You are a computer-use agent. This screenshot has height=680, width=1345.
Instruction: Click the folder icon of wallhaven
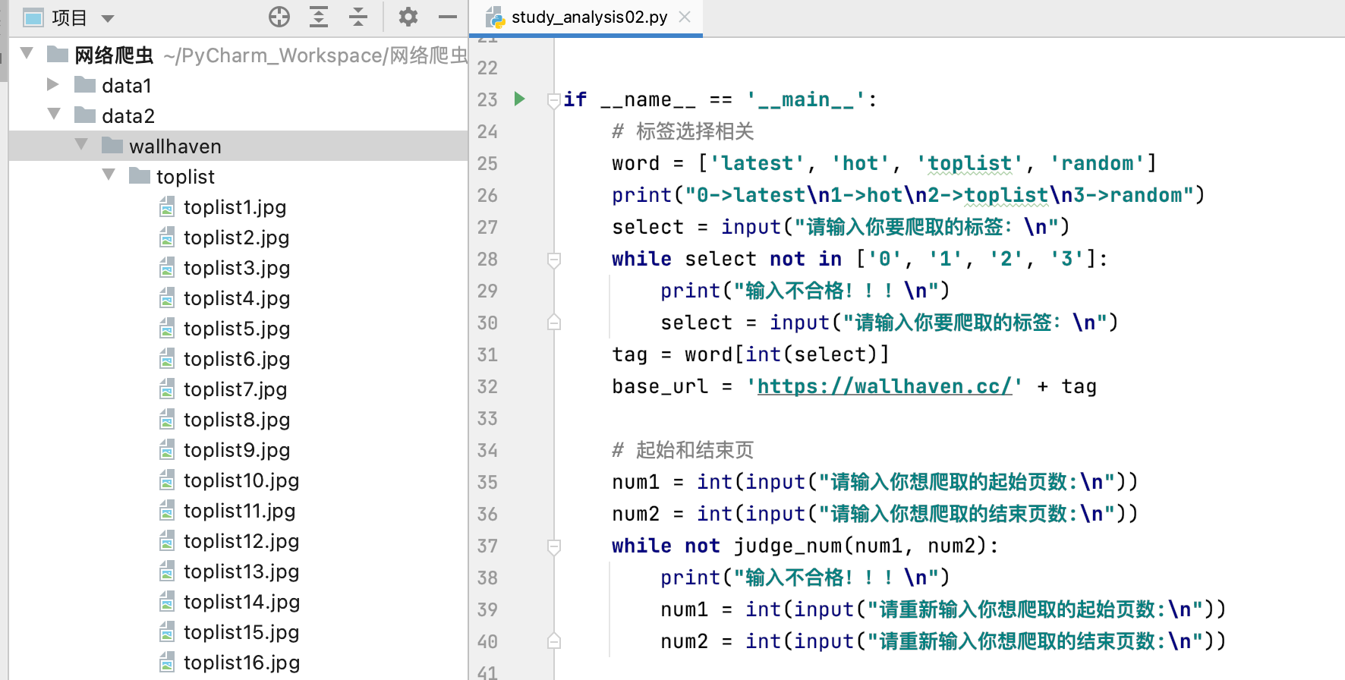pyautogui.click(x=112, y=145)
